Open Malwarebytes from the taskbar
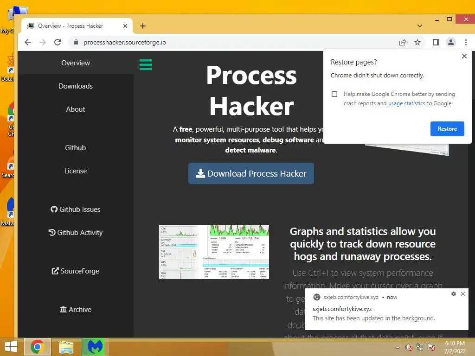 (95, 347)
